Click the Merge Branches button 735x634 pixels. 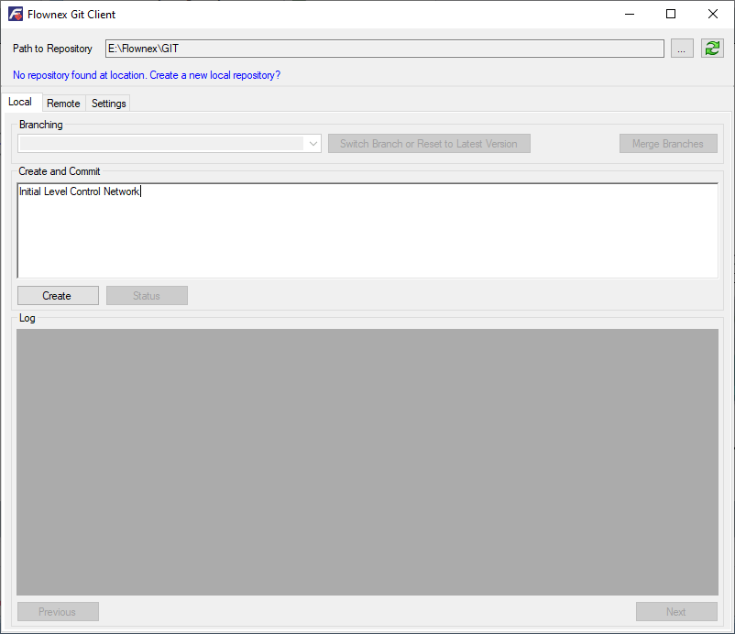pos(668,143)
